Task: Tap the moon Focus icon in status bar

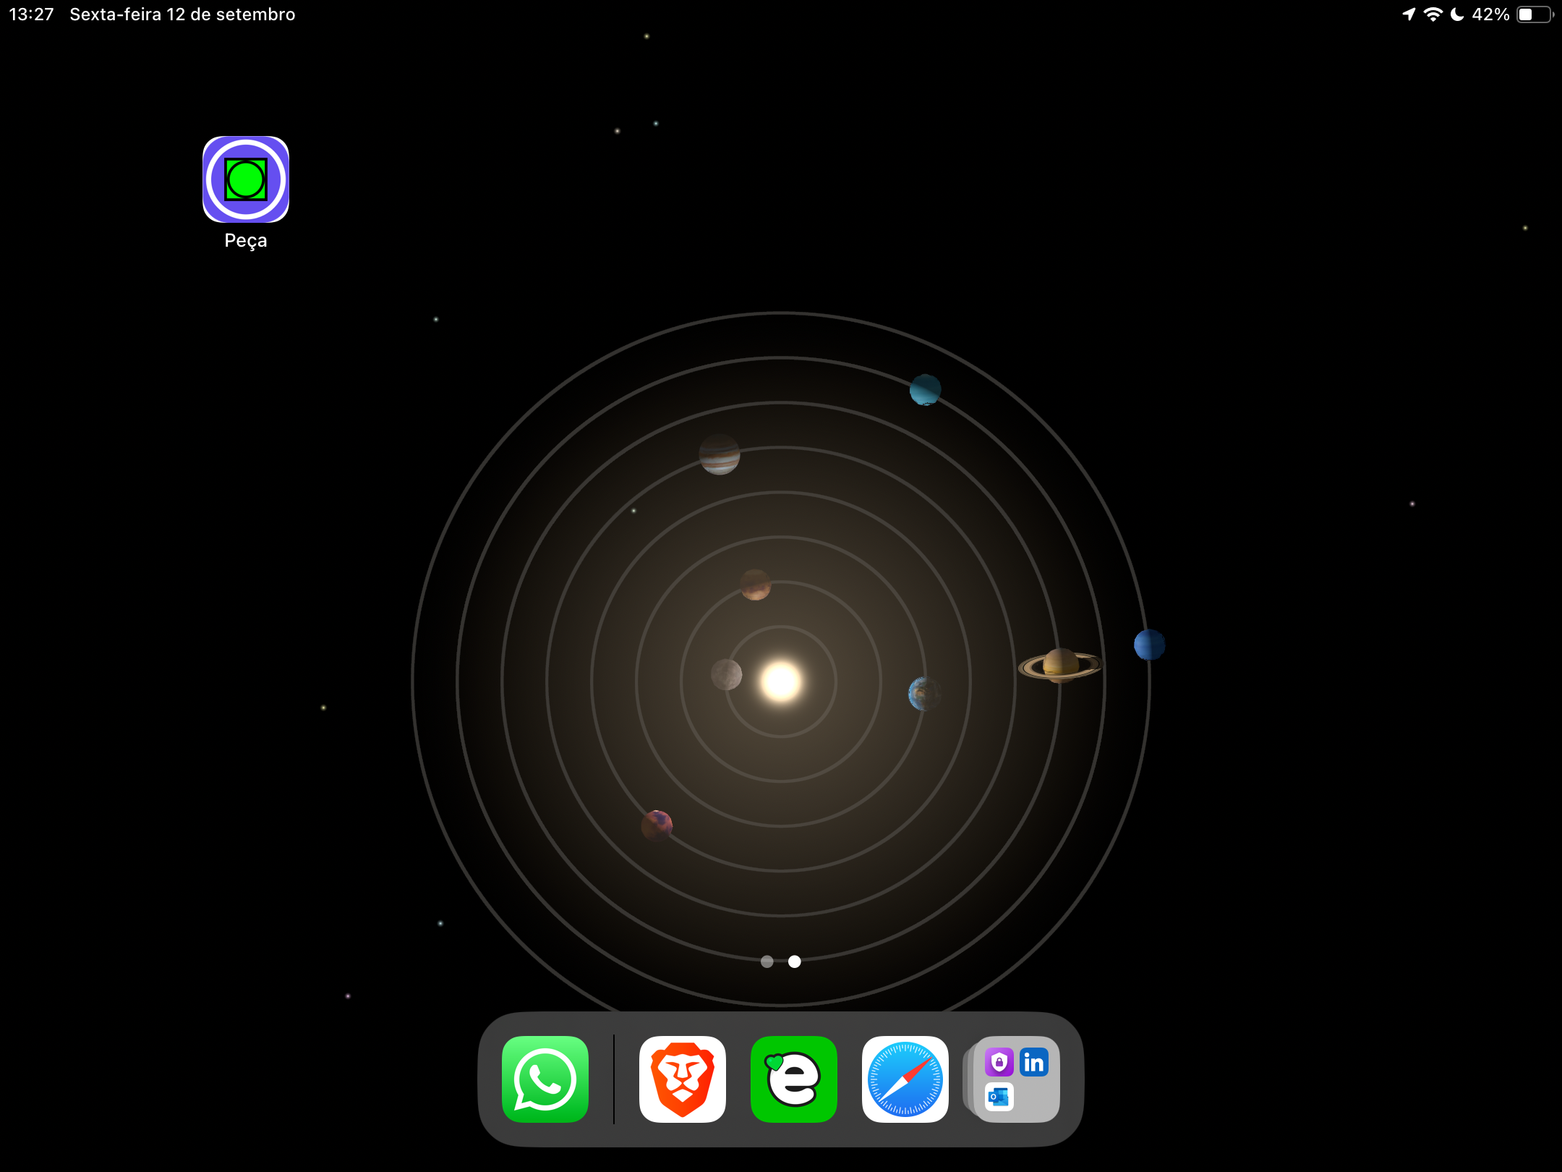Action: point(1457,14)
